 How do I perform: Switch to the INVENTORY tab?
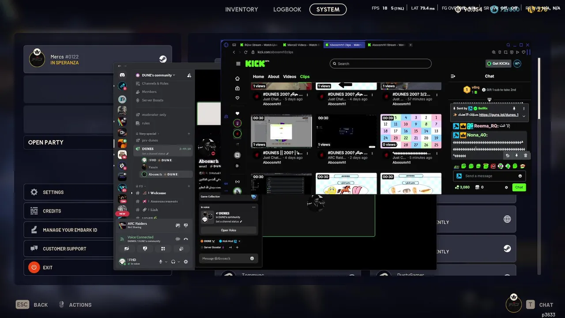241,9
